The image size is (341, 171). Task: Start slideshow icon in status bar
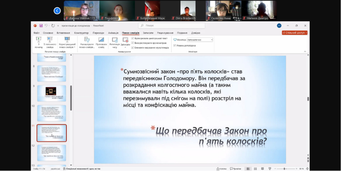(270, 169)
